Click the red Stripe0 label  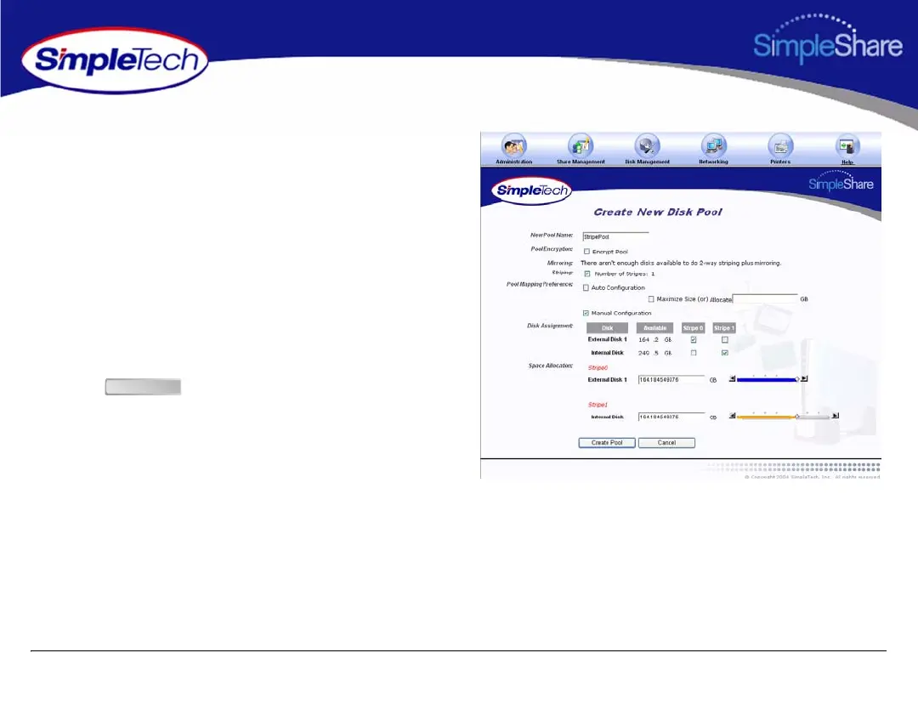598,368
